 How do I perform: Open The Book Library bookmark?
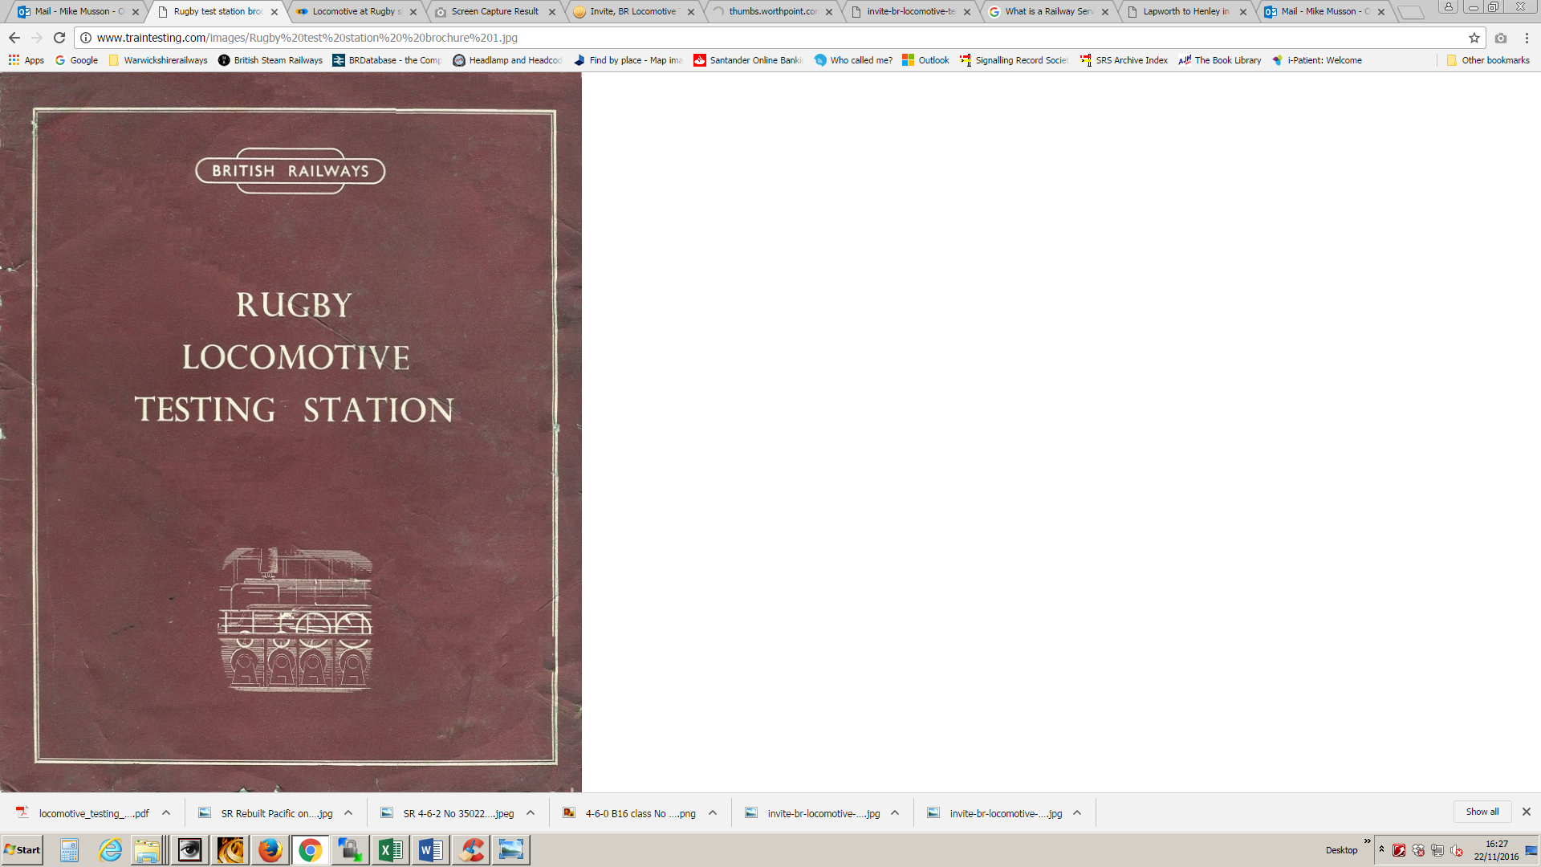1220,60
